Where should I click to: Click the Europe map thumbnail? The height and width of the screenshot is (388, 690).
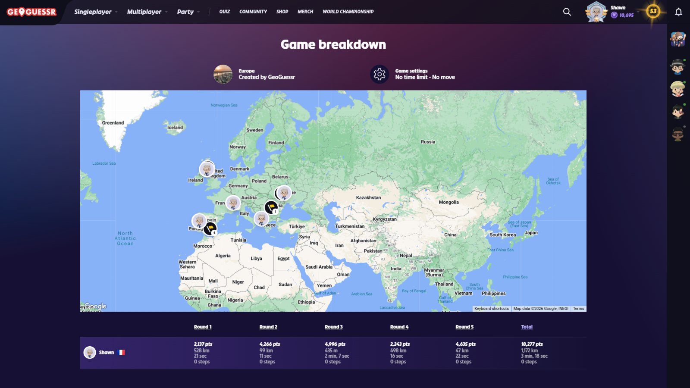point(223,74)
